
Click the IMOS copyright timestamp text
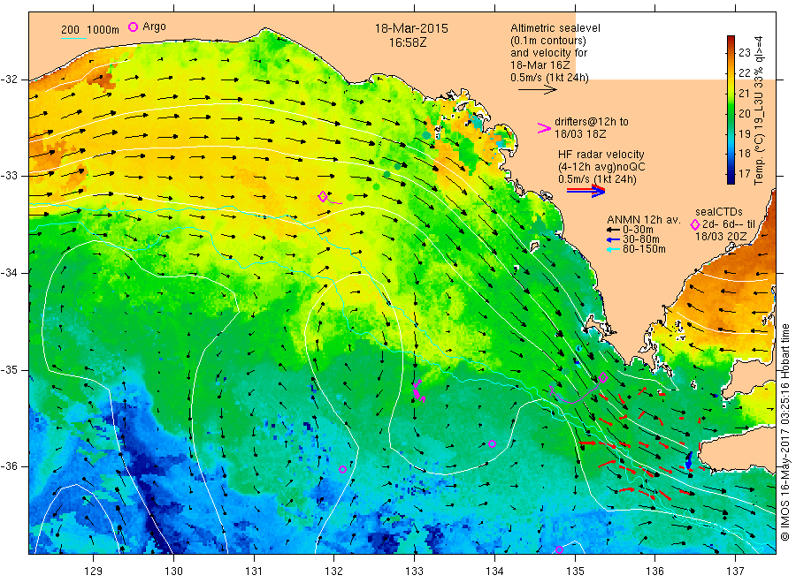(785, 432)
